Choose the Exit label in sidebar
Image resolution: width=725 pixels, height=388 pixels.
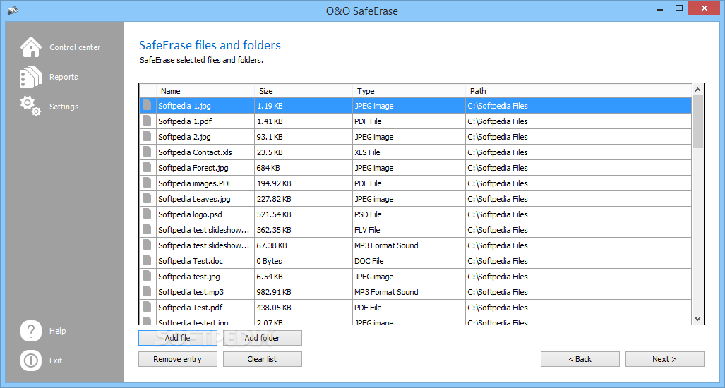tap(56, 360)
